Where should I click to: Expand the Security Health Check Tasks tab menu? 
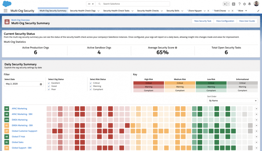(x=132, y=11)
